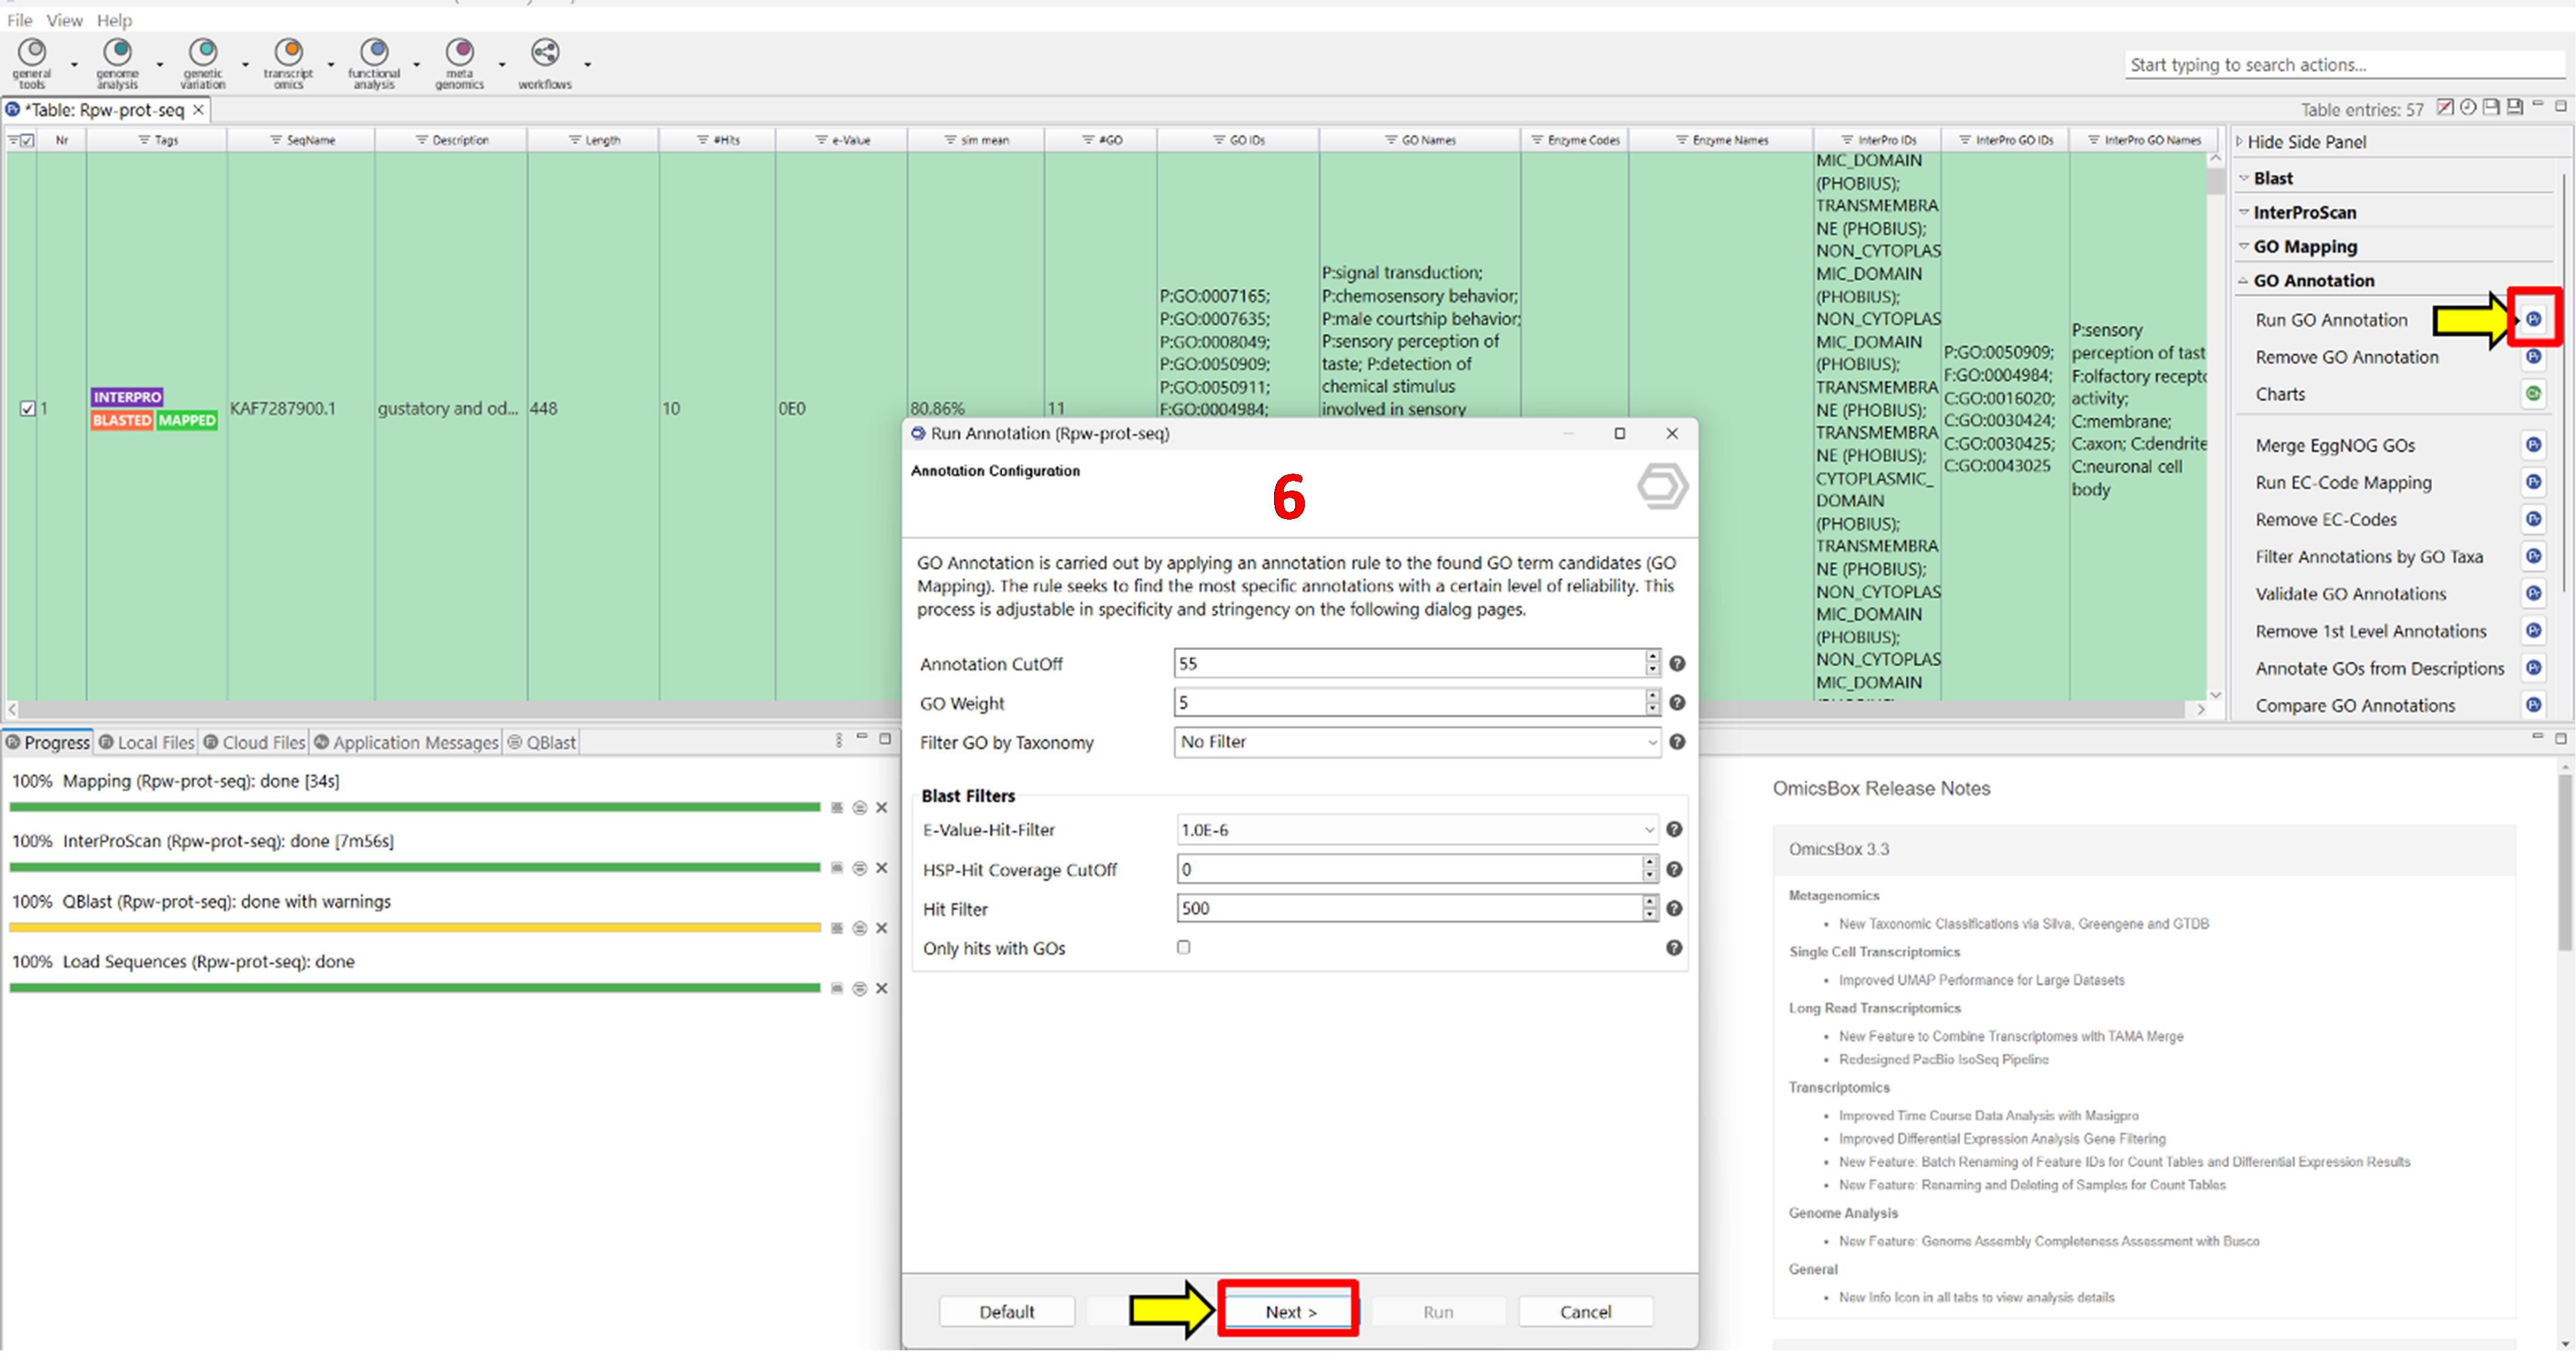Open the genome analysis toolbar icon
The image size is (2576, 1363).
[118, 52]
